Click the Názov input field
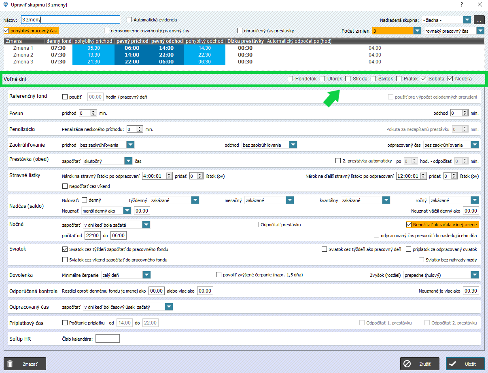488x373 pixels. click(x=71, y=19)
